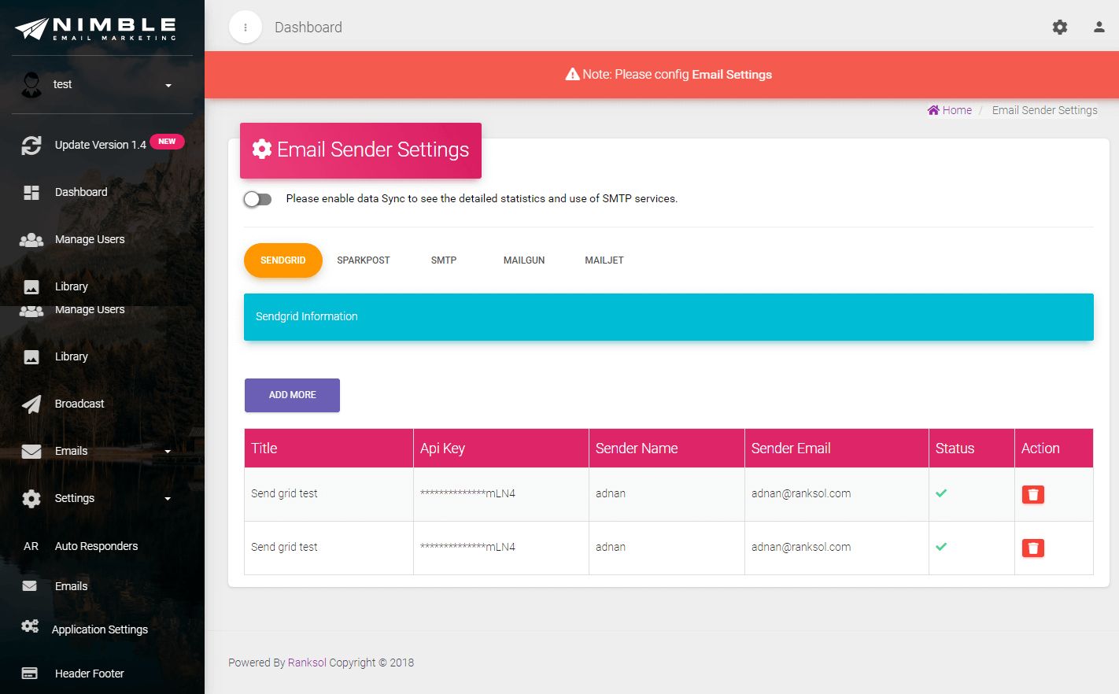
Task: Switch to the MAILGUN tab
Action: tap(524, 260)
